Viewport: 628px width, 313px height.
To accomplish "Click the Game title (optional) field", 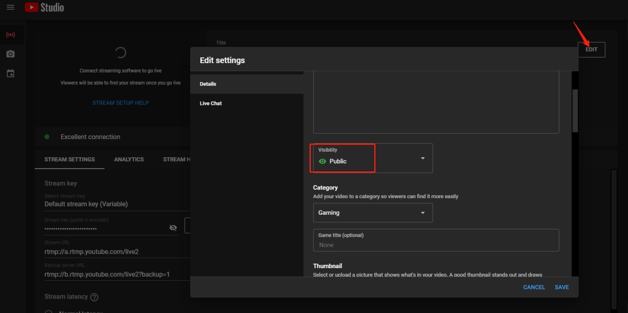I will [x=436, y=240].
